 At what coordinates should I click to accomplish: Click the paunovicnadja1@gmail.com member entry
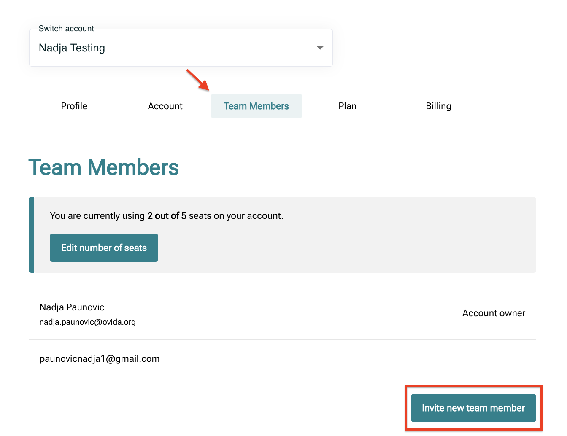tap(100, 358)
